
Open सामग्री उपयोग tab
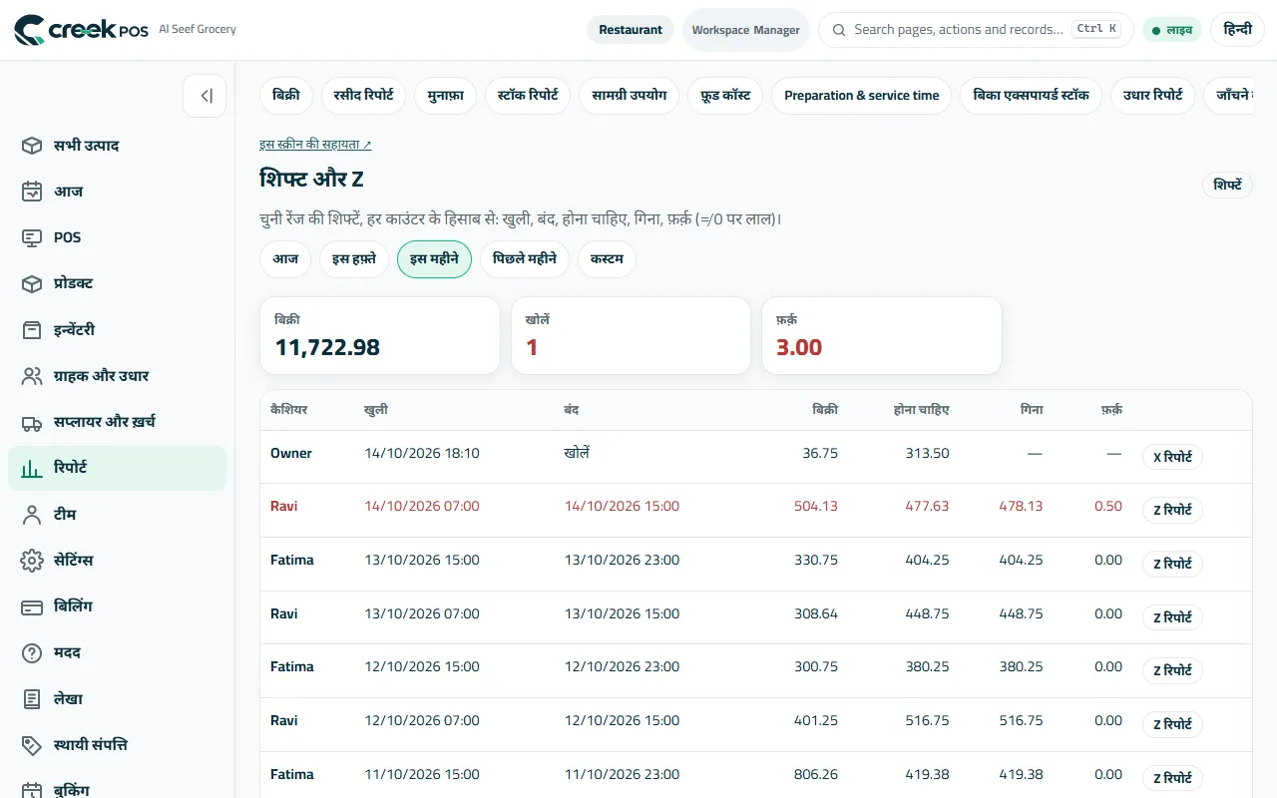click(630, 96)
